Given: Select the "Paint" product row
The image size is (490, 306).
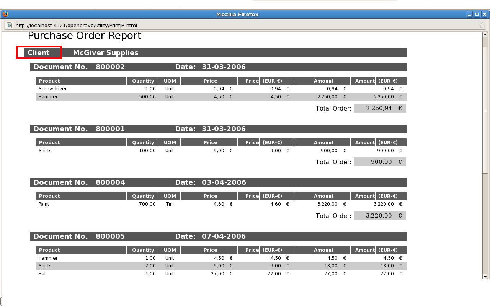Looking at the screenshot, I should [221, 204].
